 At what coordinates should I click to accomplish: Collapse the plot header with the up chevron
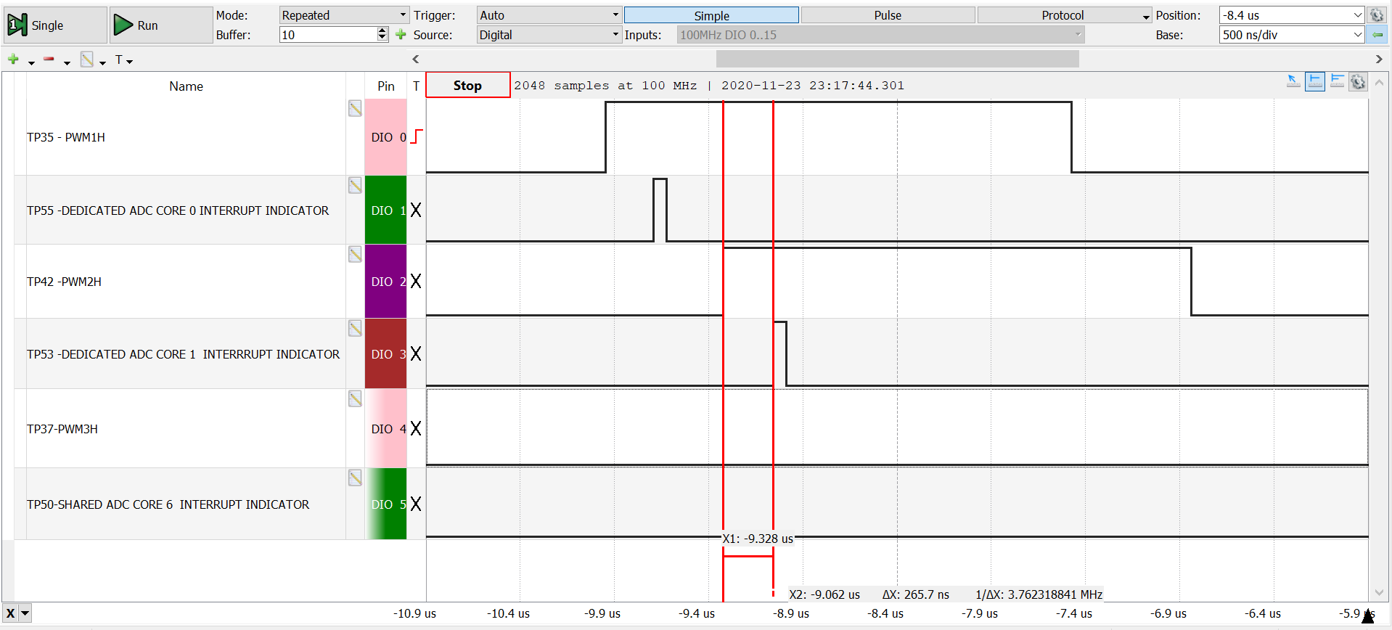click(1380, 83)
